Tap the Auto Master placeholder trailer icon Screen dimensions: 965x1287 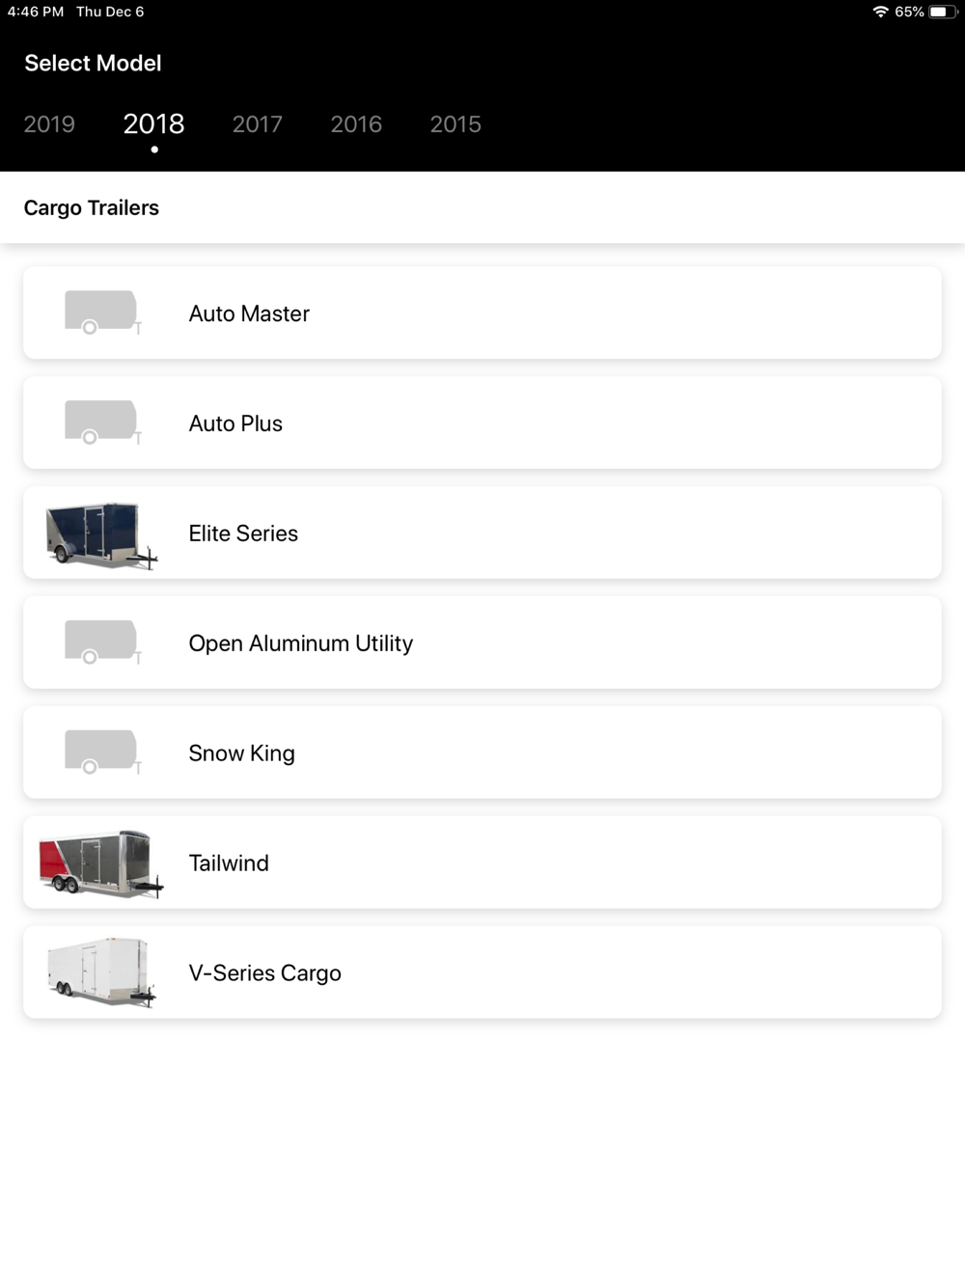pos(101,313)
